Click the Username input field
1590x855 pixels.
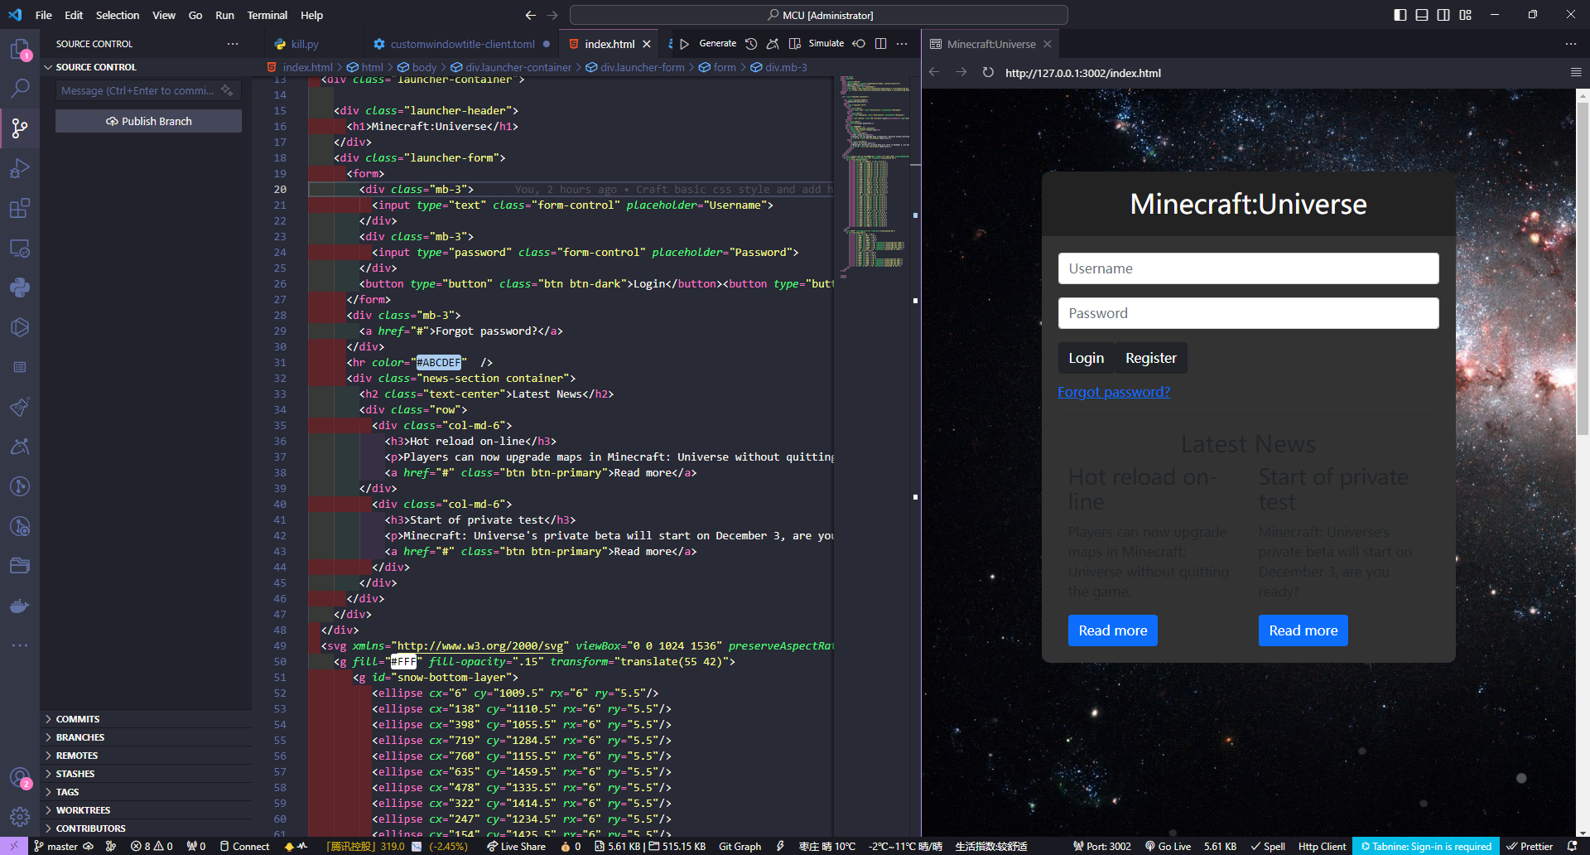1248,268
